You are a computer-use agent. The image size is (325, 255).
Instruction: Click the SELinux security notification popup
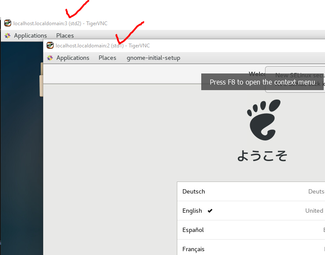pyautogui.click(x=295, y=79)
